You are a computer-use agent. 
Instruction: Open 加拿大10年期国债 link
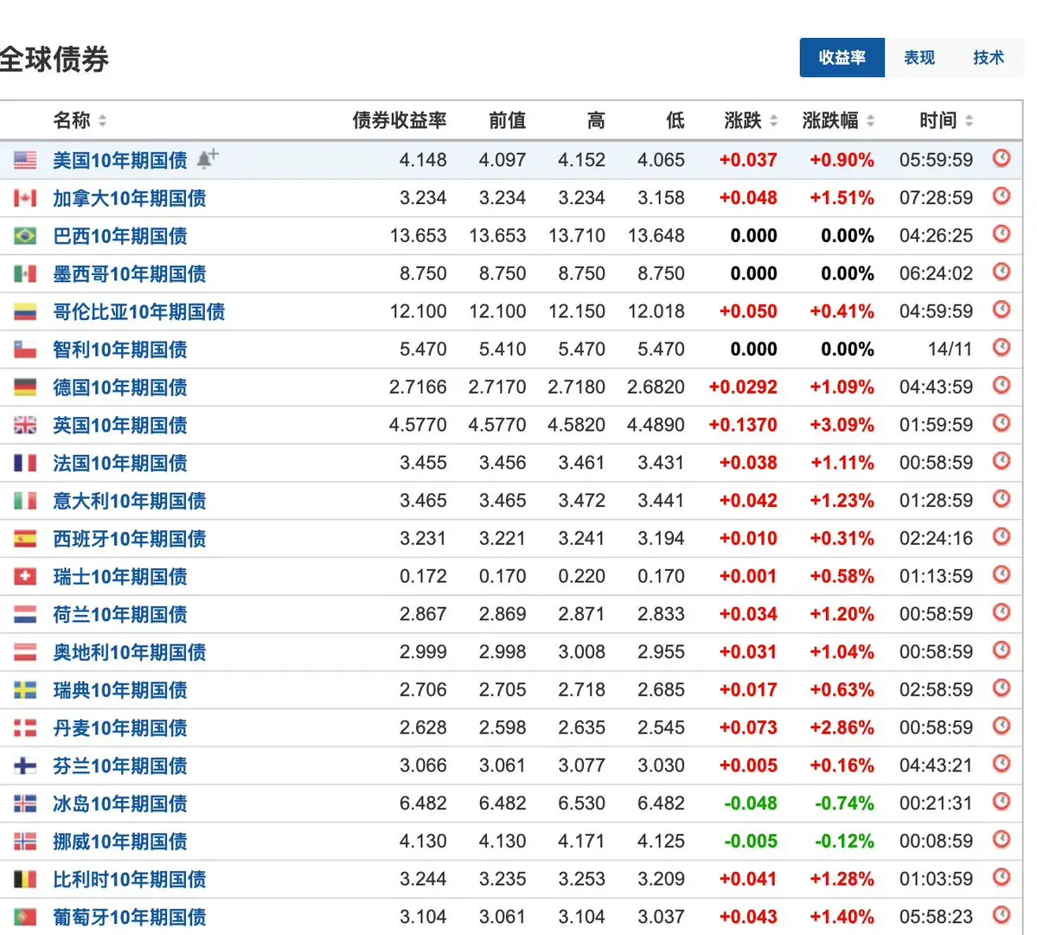130,198
